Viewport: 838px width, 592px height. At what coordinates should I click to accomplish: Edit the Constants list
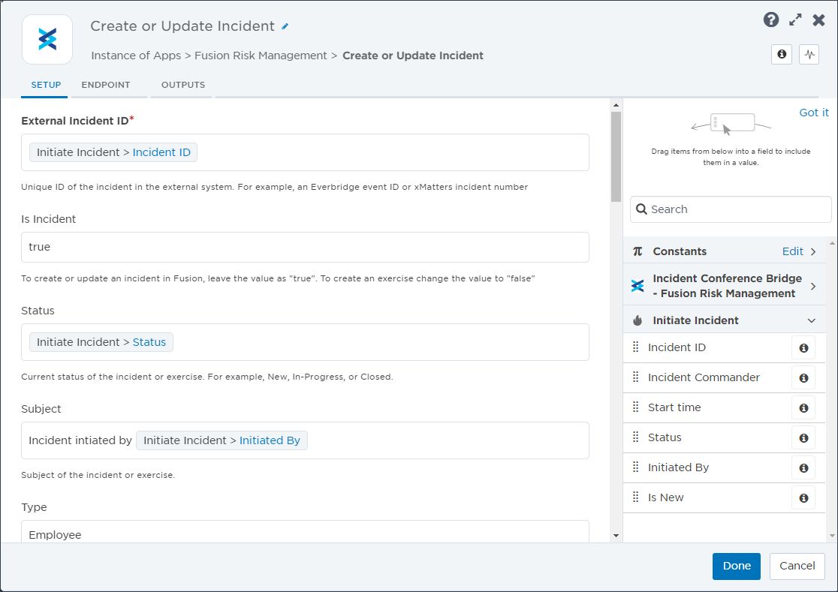pos(793,251)
